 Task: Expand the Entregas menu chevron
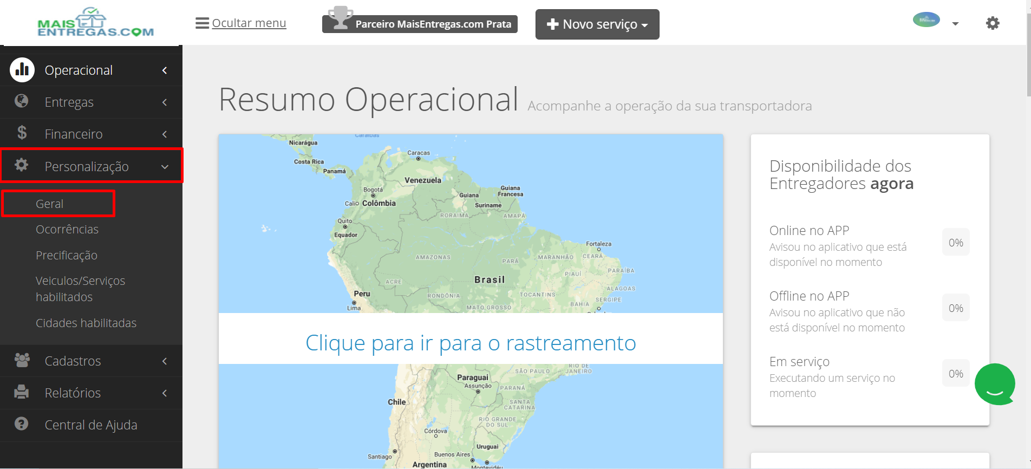pyautogui.click(x=165, y=102)
